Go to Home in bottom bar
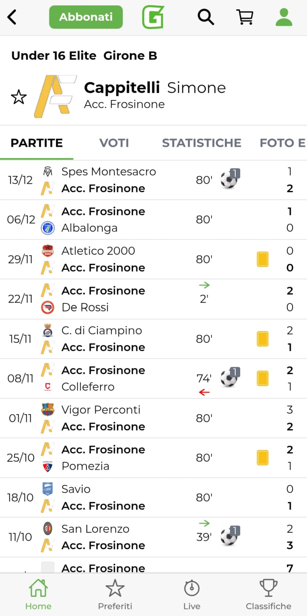Screen dimensions: 307x616 pyautogui.click(x=38, y=594)
